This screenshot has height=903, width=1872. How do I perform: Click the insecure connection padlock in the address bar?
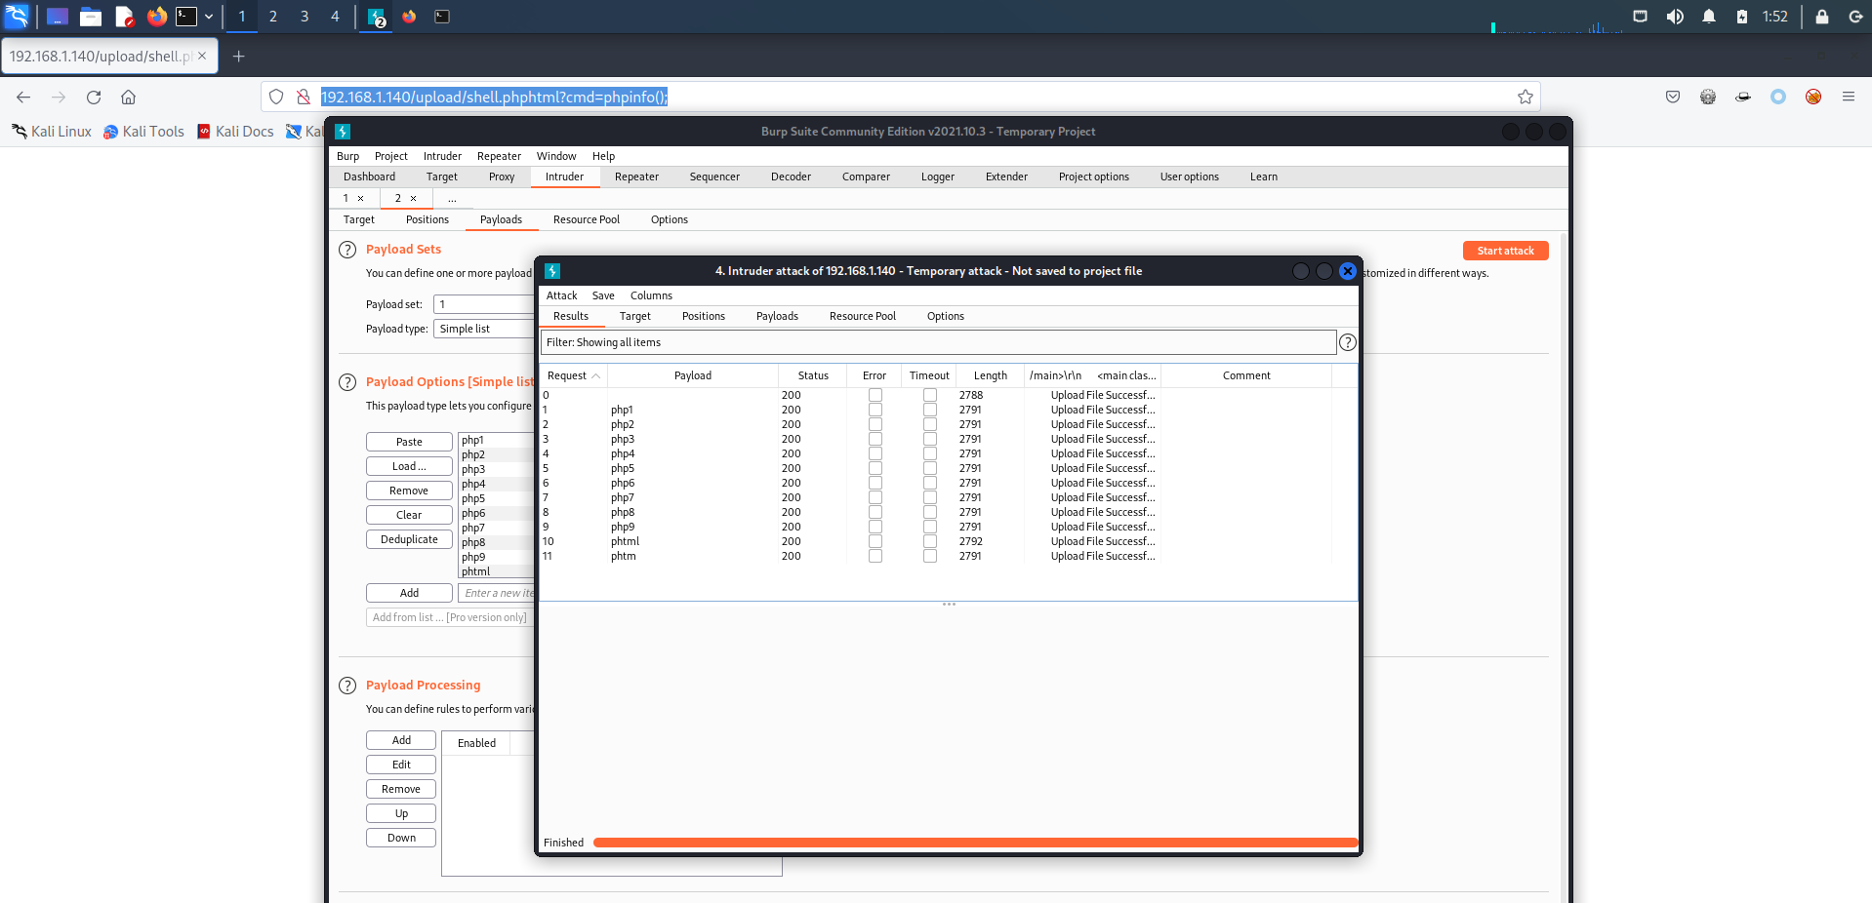click(x=304, y=97)
